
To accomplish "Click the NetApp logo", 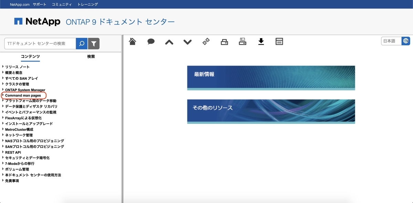I will click(37, 21).
